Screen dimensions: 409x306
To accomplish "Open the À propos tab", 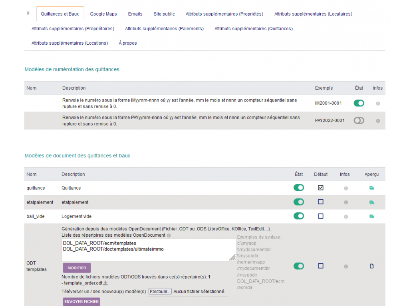I will pos(128,43).
